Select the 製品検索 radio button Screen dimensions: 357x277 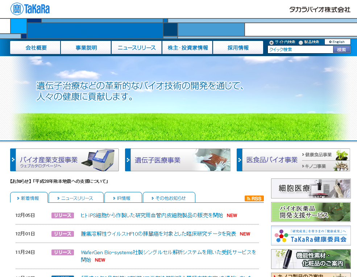[301, 42]
